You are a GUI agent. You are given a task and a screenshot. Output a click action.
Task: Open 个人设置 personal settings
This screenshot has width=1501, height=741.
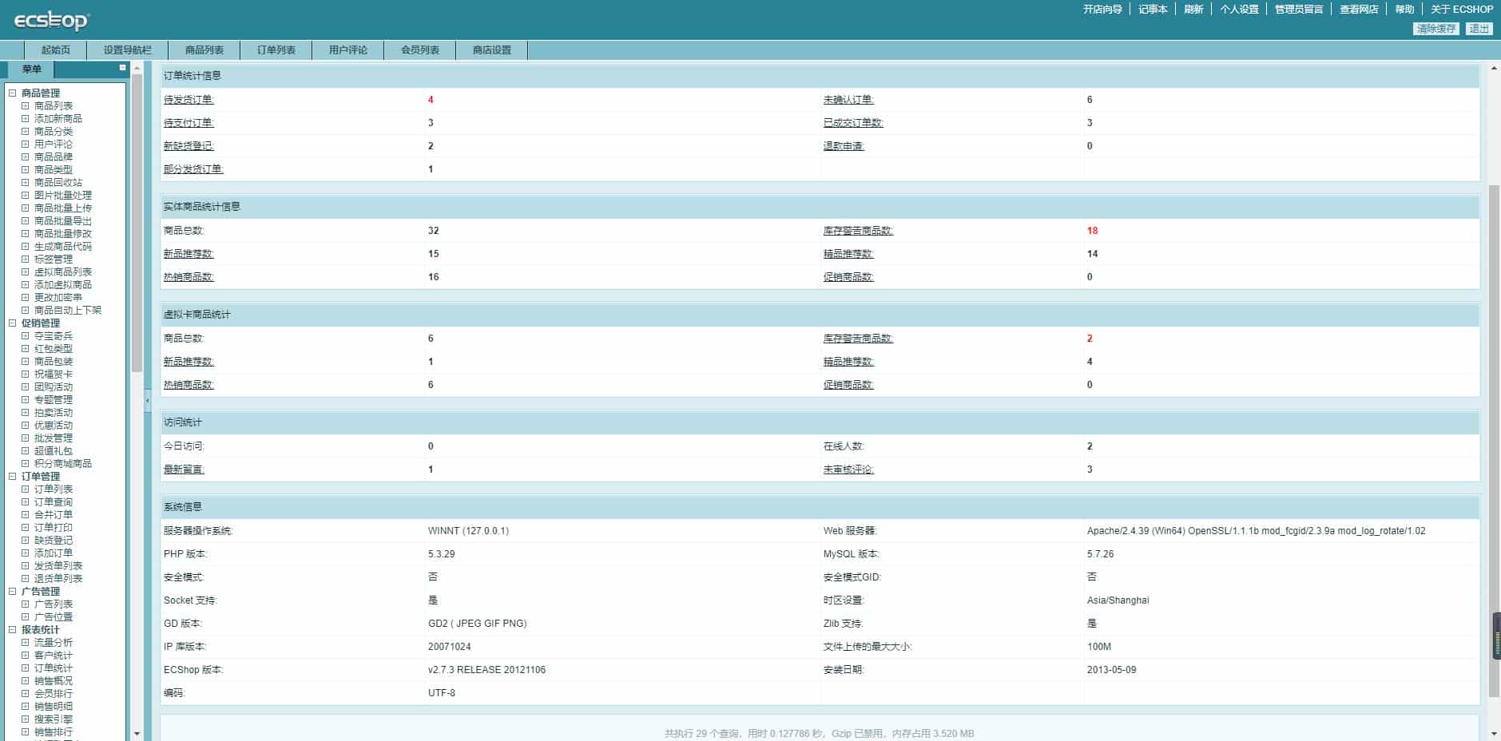pyautogui.click(x=1239, y=10)
